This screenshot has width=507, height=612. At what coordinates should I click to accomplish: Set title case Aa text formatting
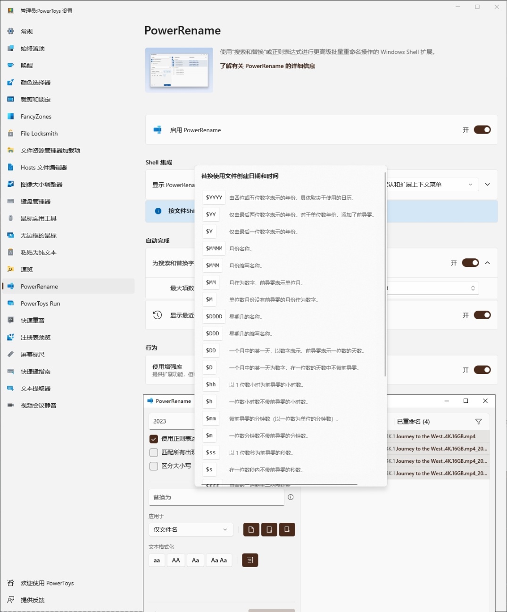click(x=195, y=560)
